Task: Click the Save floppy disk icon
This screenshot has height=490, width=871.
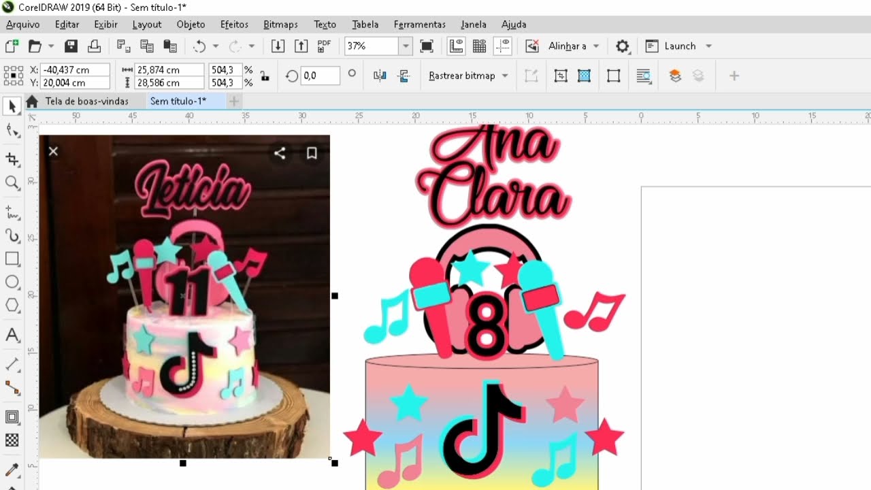Action: coord(71,46)
